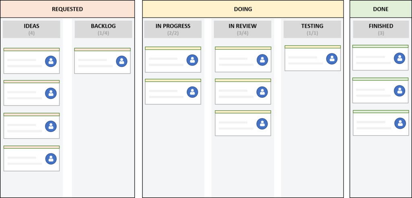The height and width of the screenshot is (198, 412).
Task: Click the avatar on the first In Progress card
Action: click(192, 60)
